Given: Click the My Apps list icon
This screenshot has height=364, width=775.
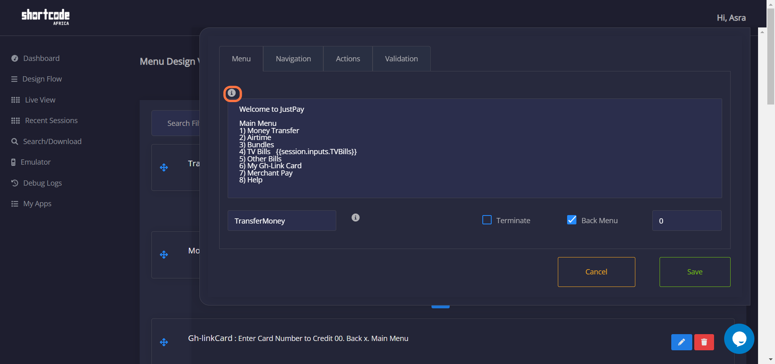Looking at the screenshot, I should [15, 204].
